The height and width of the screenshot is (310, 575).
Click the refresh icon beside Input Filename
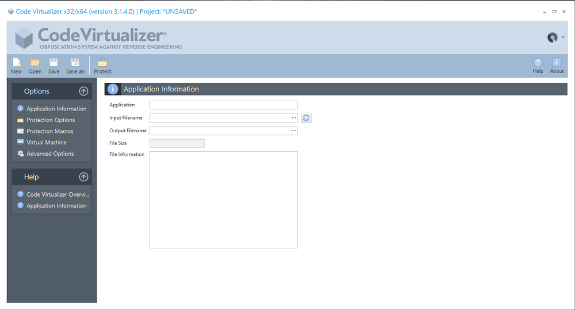click(x=306, y=118)
